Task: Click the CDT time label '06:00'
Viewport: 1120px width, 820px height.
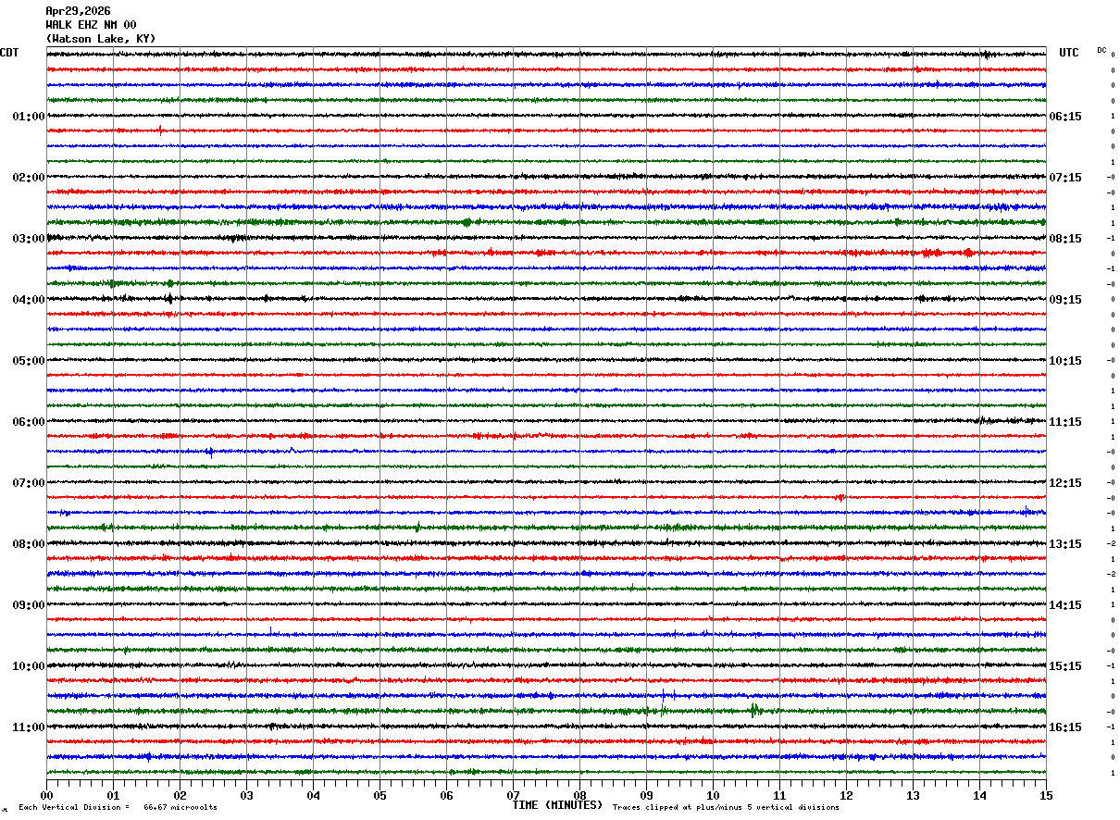Action: (x=29, y=422)
